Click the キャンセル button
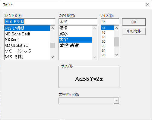Viewport: 152px width, 120px height. (134, 31)
